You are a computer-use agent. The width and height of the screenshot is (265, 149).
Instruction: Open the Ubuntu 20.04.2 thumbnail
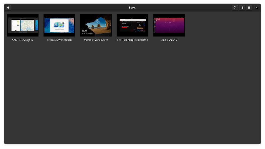[x=169, y=25]
